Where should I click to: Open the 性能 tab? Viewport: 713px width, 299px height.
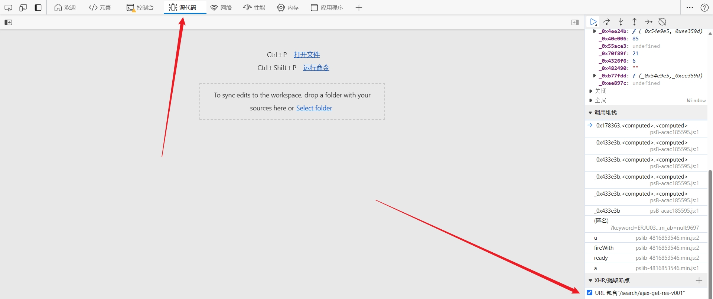[254, 7]
